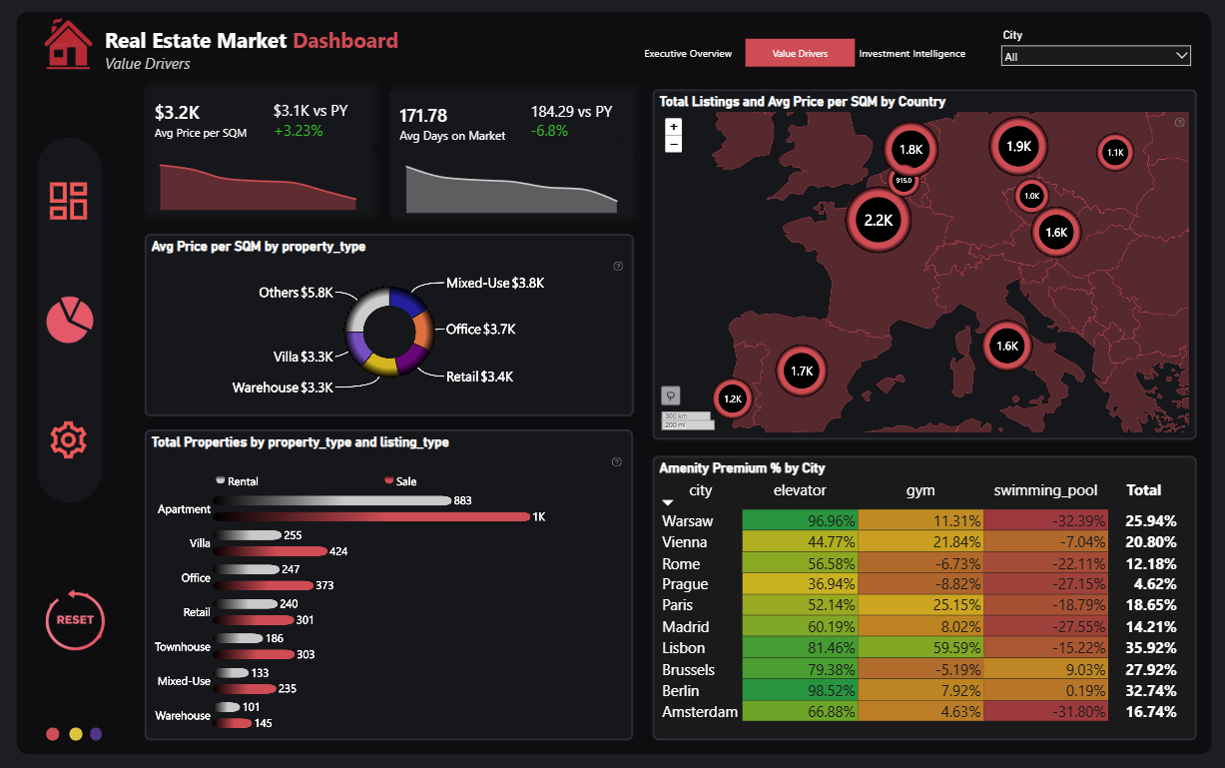Viewport: 1225px width, 768px height.
Task: Click the 1.7K map bubble
Action: 803,371
